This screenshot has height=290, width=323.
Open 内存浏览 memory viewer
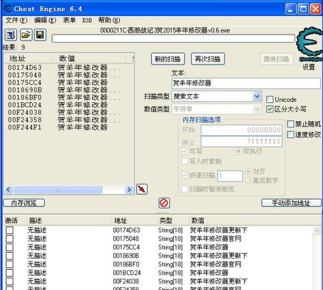[x=24, y=203]
